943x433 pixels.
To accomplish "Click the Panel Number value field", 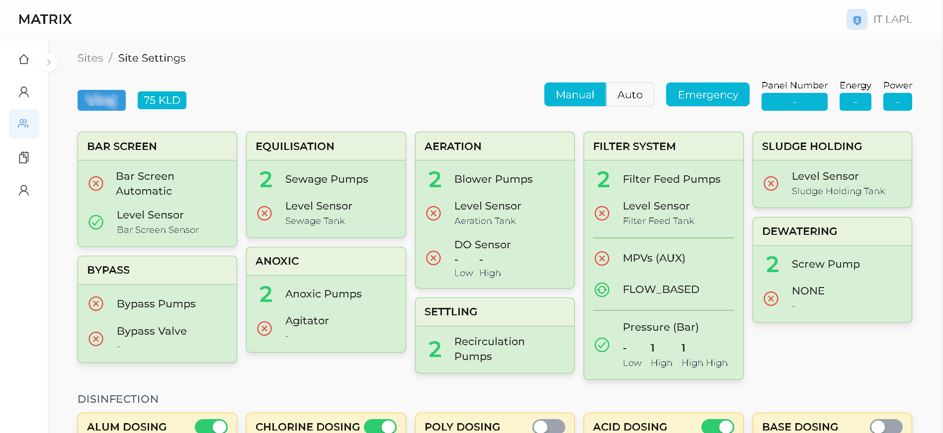I will click(x=794, y=102).
